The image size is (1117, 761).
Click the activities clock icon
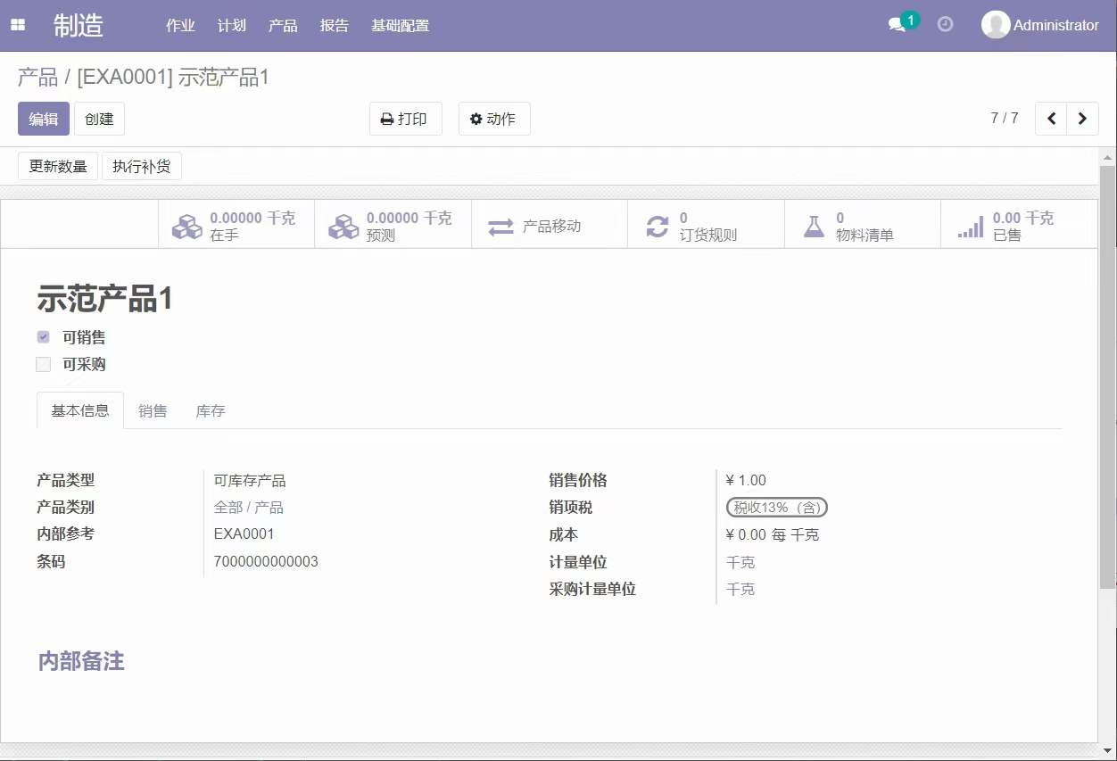coord(945,25)
